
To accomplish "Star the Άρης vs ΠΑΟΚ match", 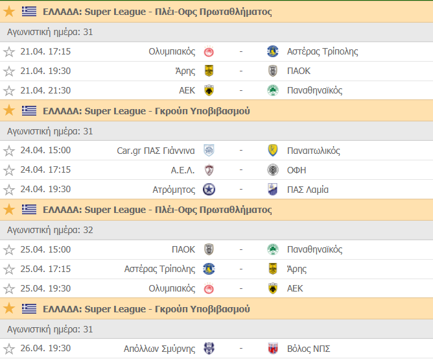I will (x=9, y=71).
